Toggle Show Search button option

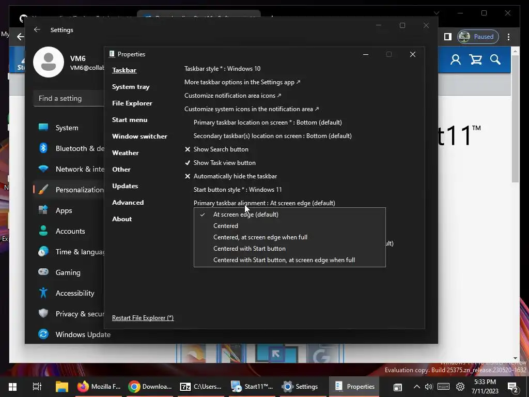(216, 149)
